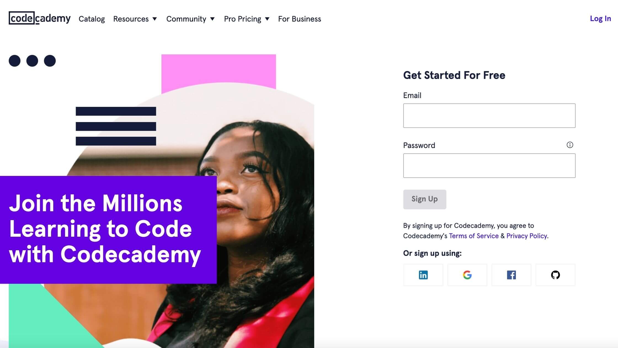The height and width of the screenshot is (348, 618).
Task: Click the Codecademy logo icon
Action: [40, 18]
